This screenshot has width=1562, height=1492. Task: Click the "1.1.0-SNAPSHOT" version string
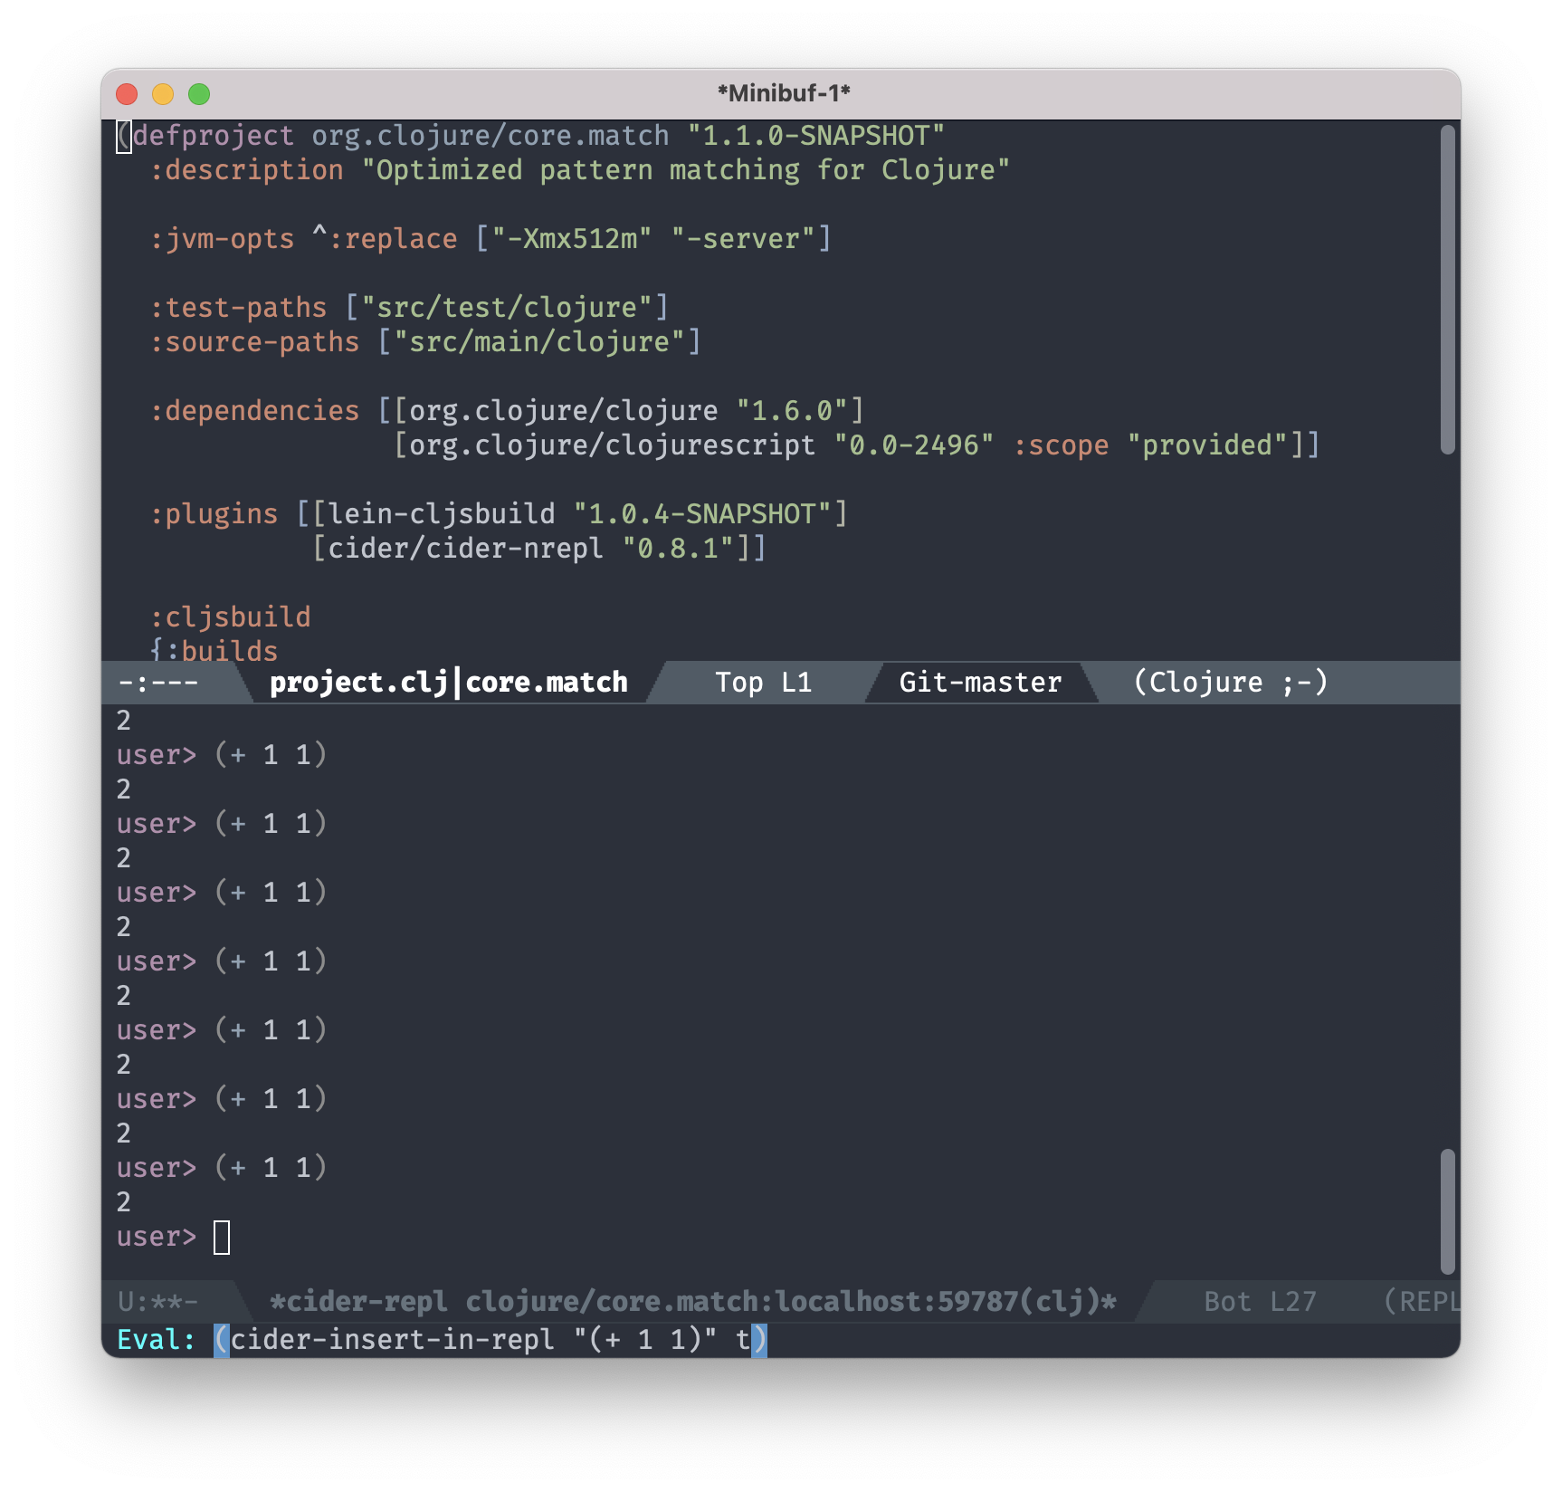[816, 136]
